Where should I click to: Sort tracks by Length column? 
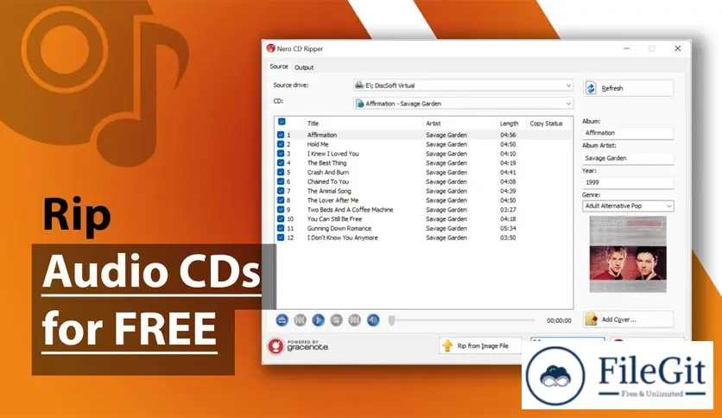click(x=511, y=123)
